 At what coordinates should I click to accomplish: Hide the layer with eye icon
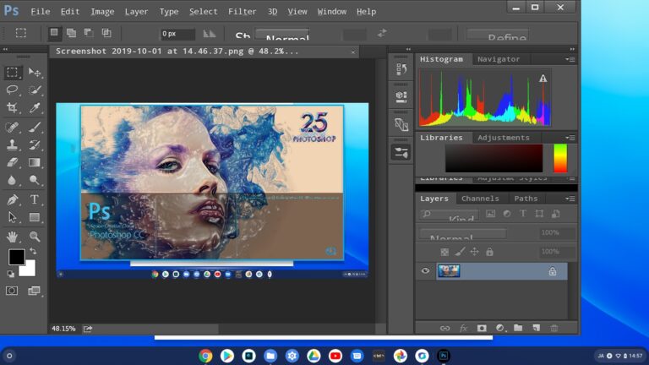426,270
